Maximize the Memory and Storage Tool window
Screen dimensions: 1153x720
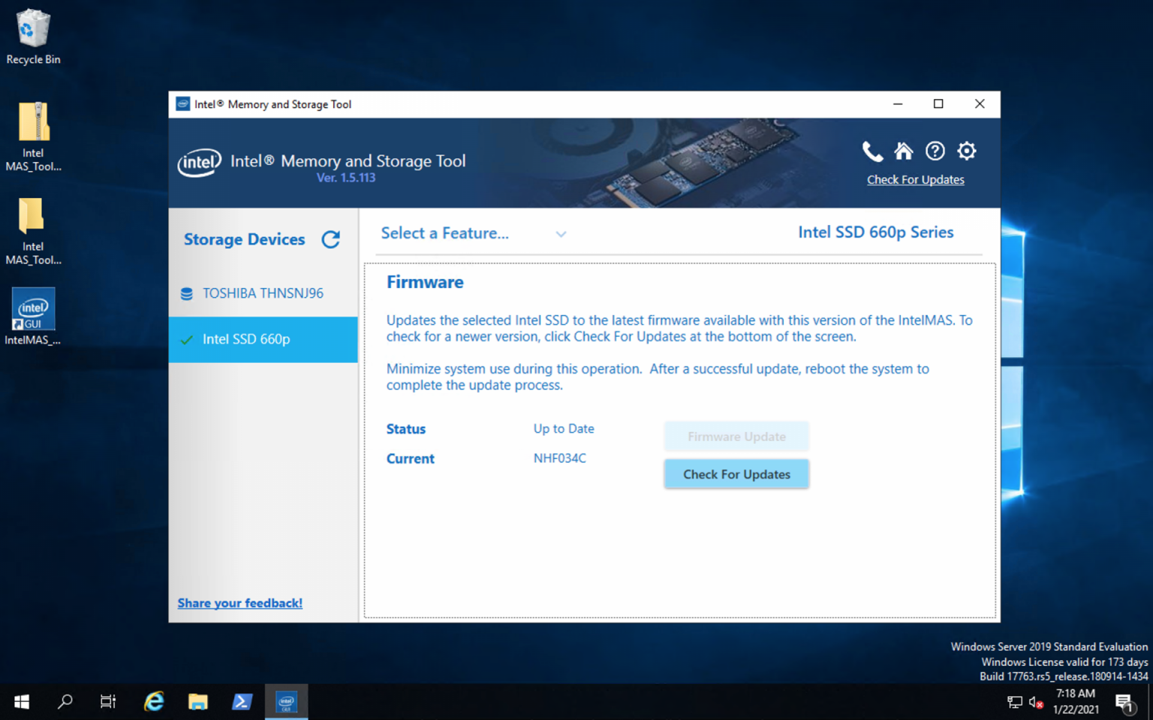point(938,104)
